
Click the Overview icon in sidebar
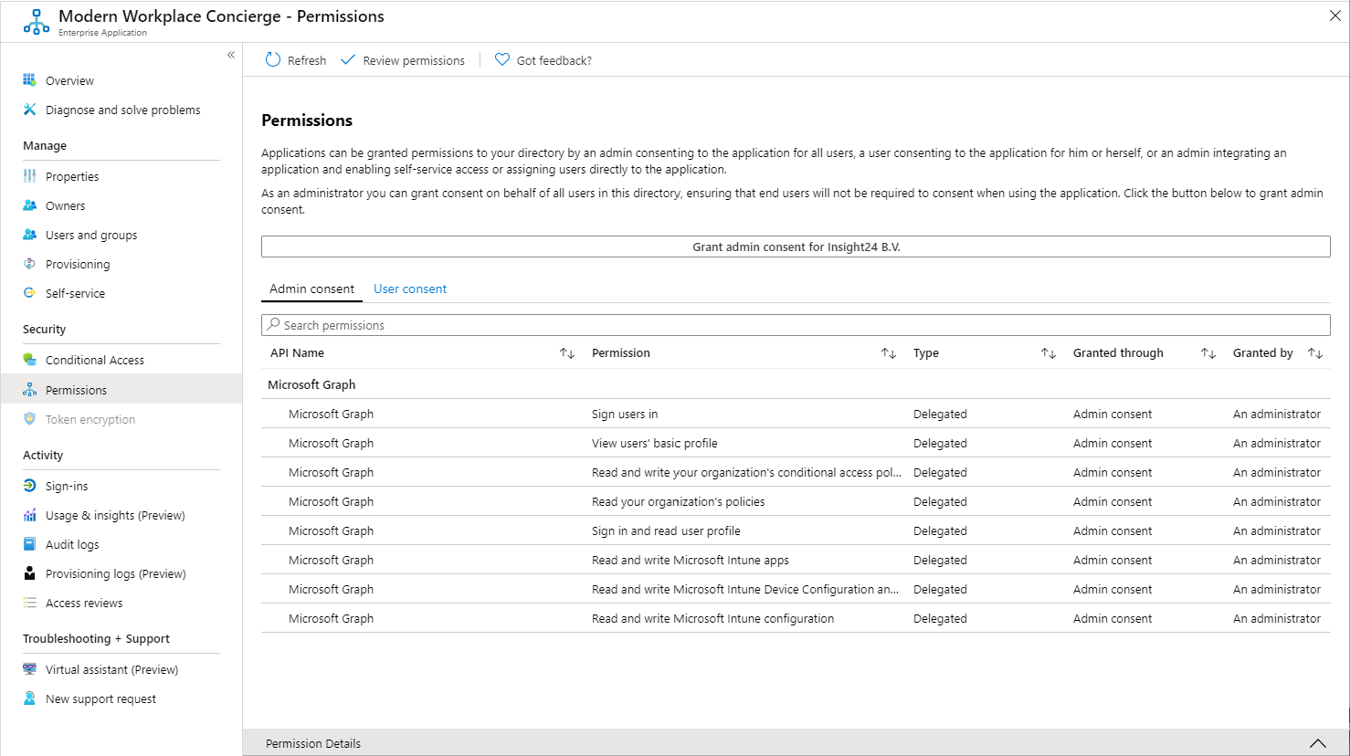(x=29, y=80)
